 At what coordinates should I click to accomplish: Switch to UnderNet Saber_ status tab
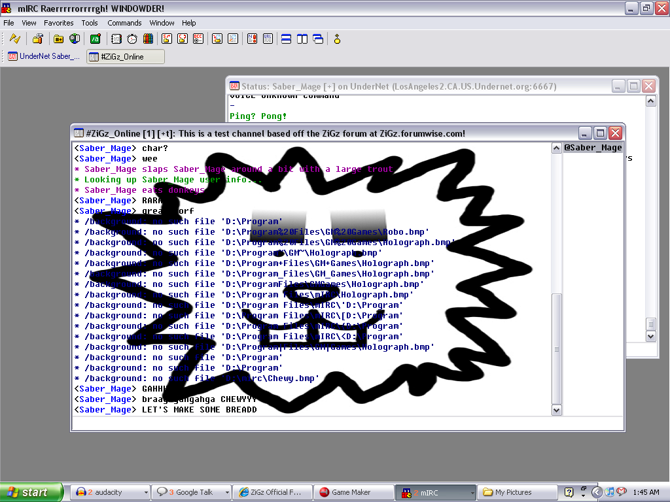44,56
